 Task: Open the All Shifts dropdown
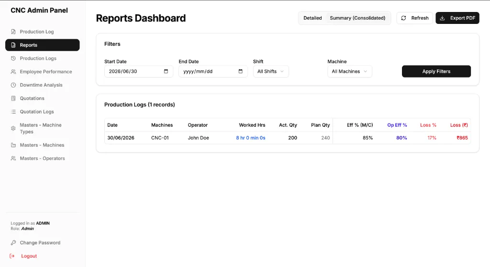[271, 71]
